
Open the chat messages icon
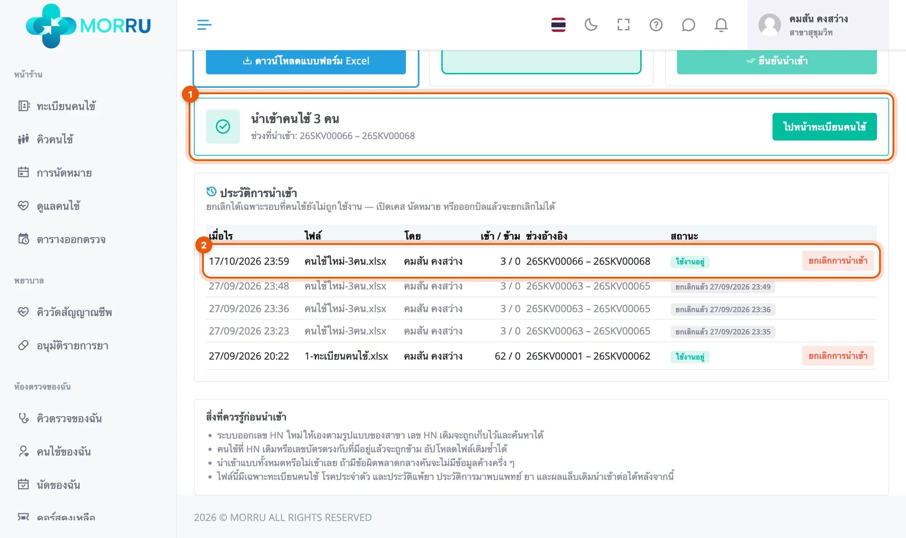pos(688,24)
